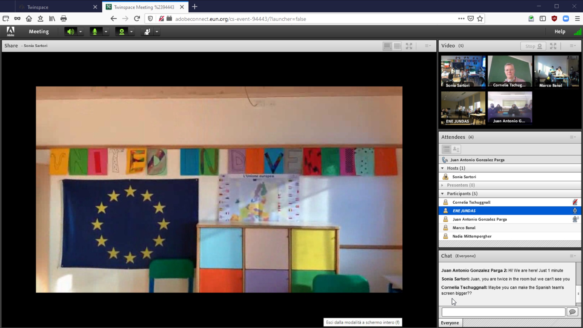Open the Help menu
This screenshot has height=328, width=583.
pyautogui.click(x=560, y=32)
